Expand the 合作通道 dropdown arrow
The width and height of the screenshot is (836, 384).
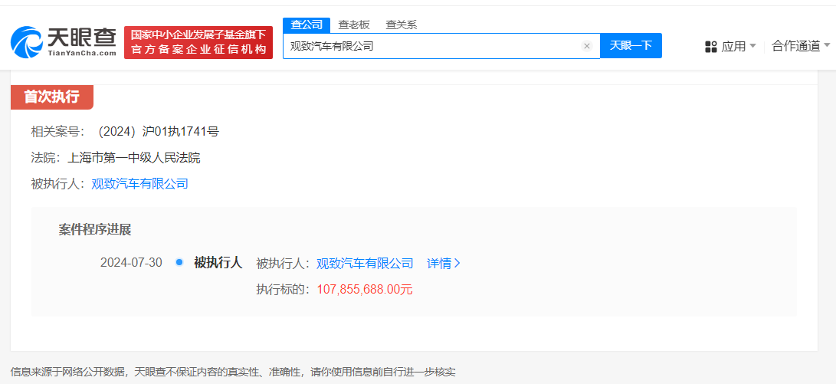coord(828,45)
